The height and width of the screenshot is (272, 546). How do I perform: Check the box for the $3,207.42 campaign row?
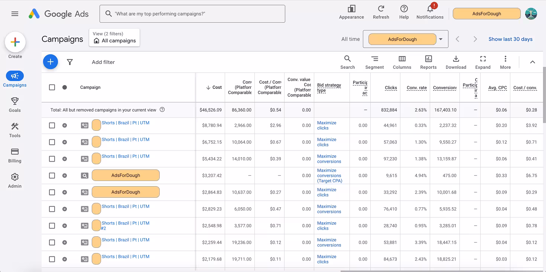[52, 175]
